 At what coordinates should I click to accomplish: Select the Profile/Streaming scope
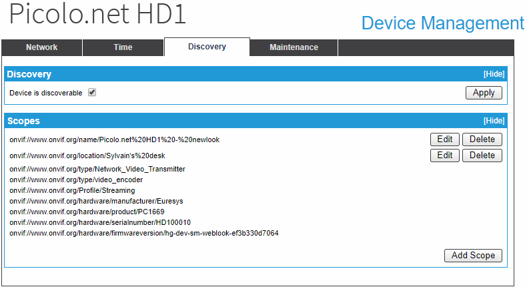click(72, 190)
